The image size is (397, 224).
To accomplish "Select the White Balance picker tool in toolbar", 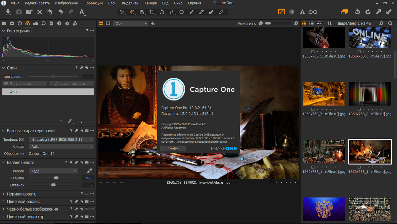I will coord(202,12).
